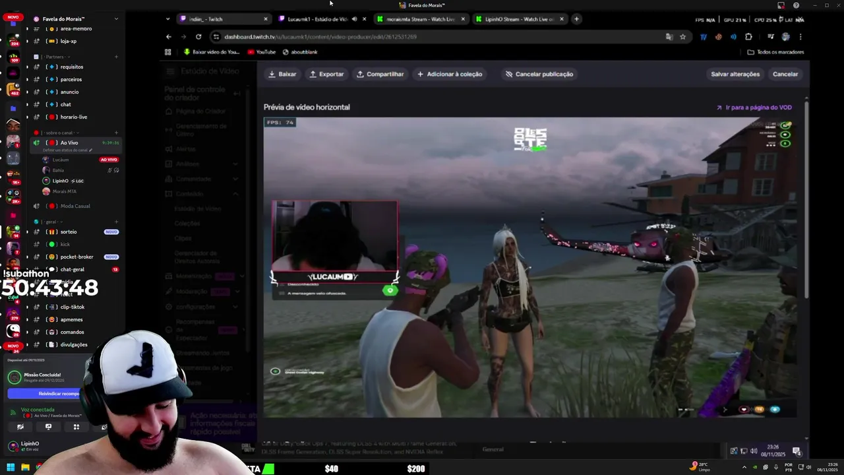Close the moraismta Stream tab
Image resolution: width=844 pixels, height=475 pixels.
462,19
